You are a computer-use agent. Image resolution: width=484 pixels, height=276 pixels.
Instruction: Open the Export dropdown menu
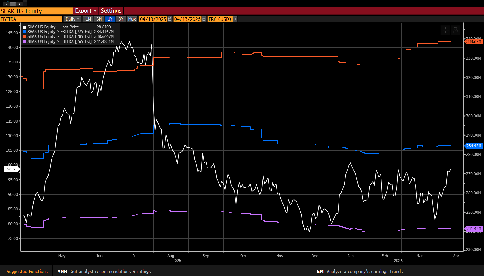tap(86, 11)
